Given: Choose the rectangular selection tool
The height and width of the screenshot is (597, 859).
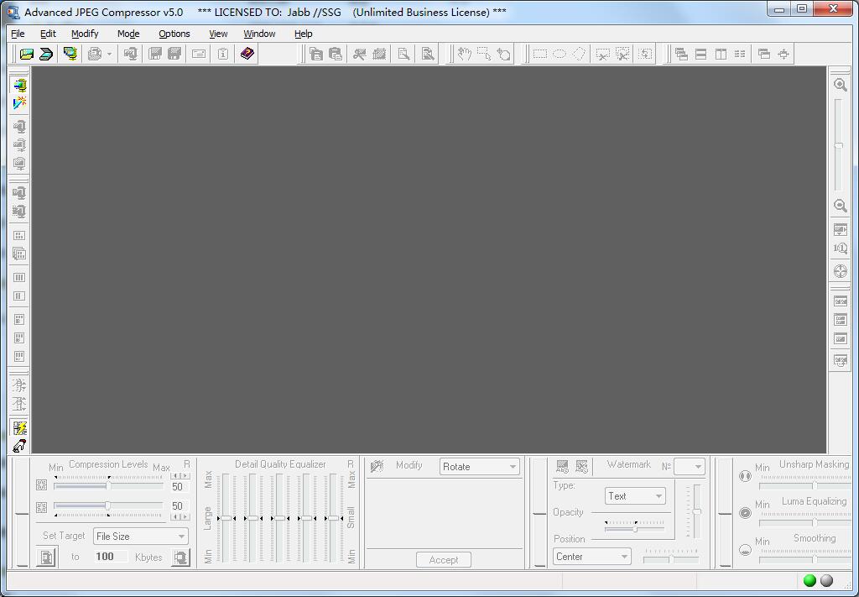Looking at the screenshot, I should tap(540, 54).
